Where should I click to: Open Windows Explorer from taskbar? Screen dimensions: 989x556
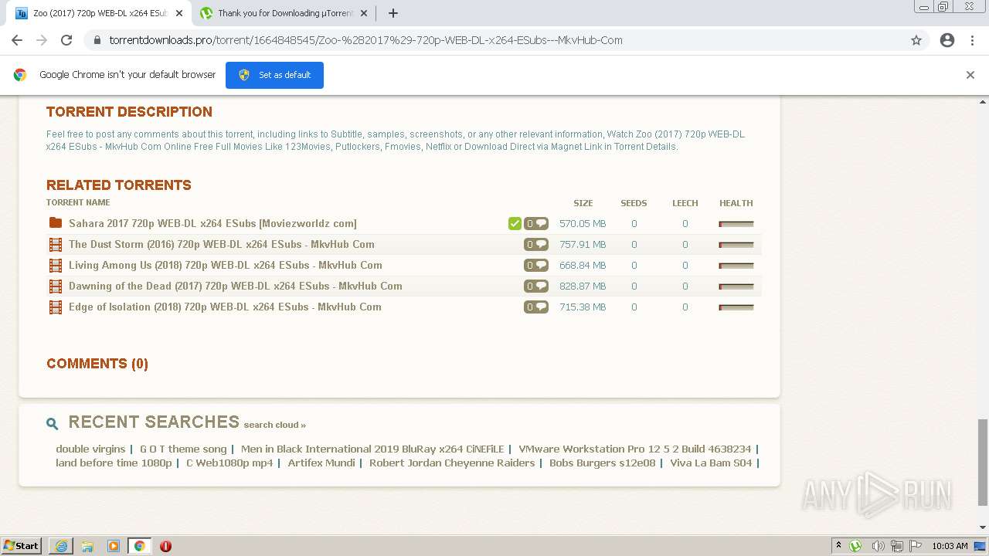pyautogui.click(x=87, y=546)
